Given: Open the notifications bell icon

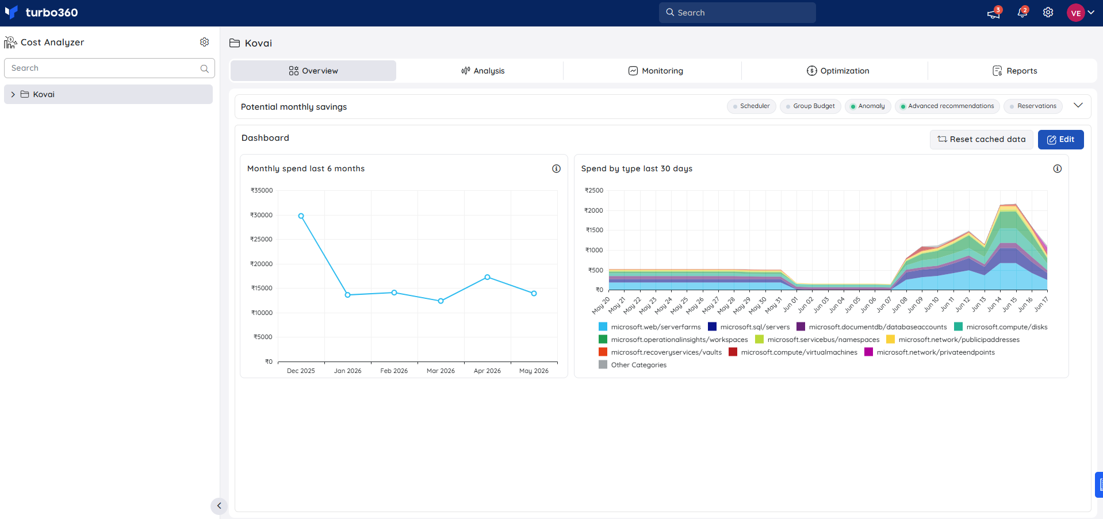Looking at the screenshot, I should 1022,13.
